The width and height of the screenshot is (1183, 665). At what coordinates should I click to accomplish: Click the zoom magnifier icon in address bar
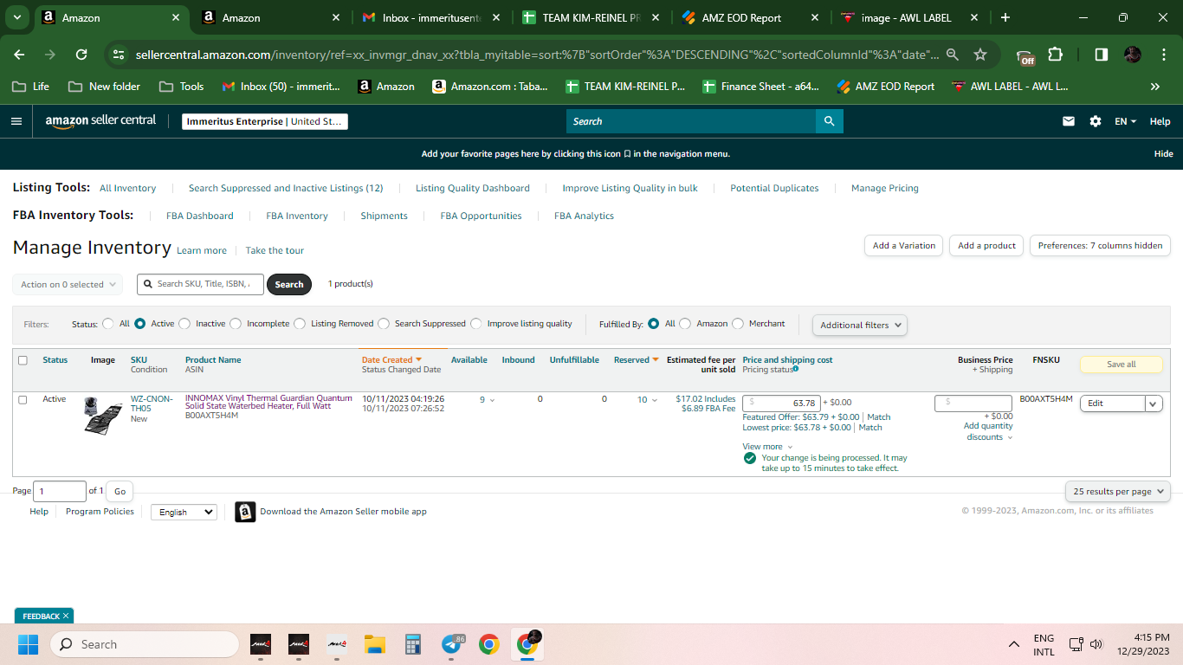coord(952,55)
